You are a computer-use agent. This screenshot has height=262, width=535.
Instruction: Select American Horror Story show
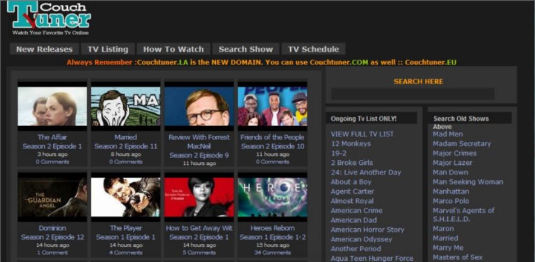pos(368,229)
